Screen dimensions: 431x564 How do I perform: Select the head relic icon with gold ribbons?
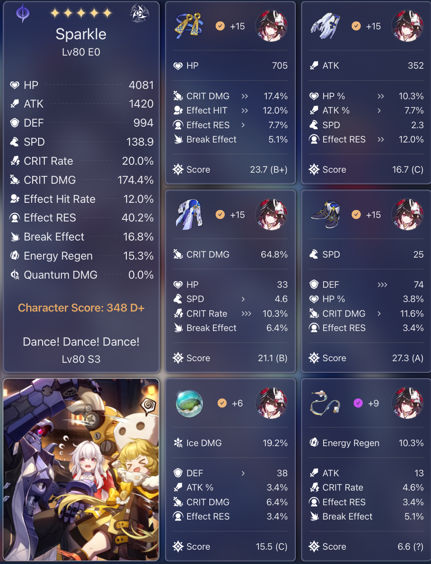pos(189,26)
